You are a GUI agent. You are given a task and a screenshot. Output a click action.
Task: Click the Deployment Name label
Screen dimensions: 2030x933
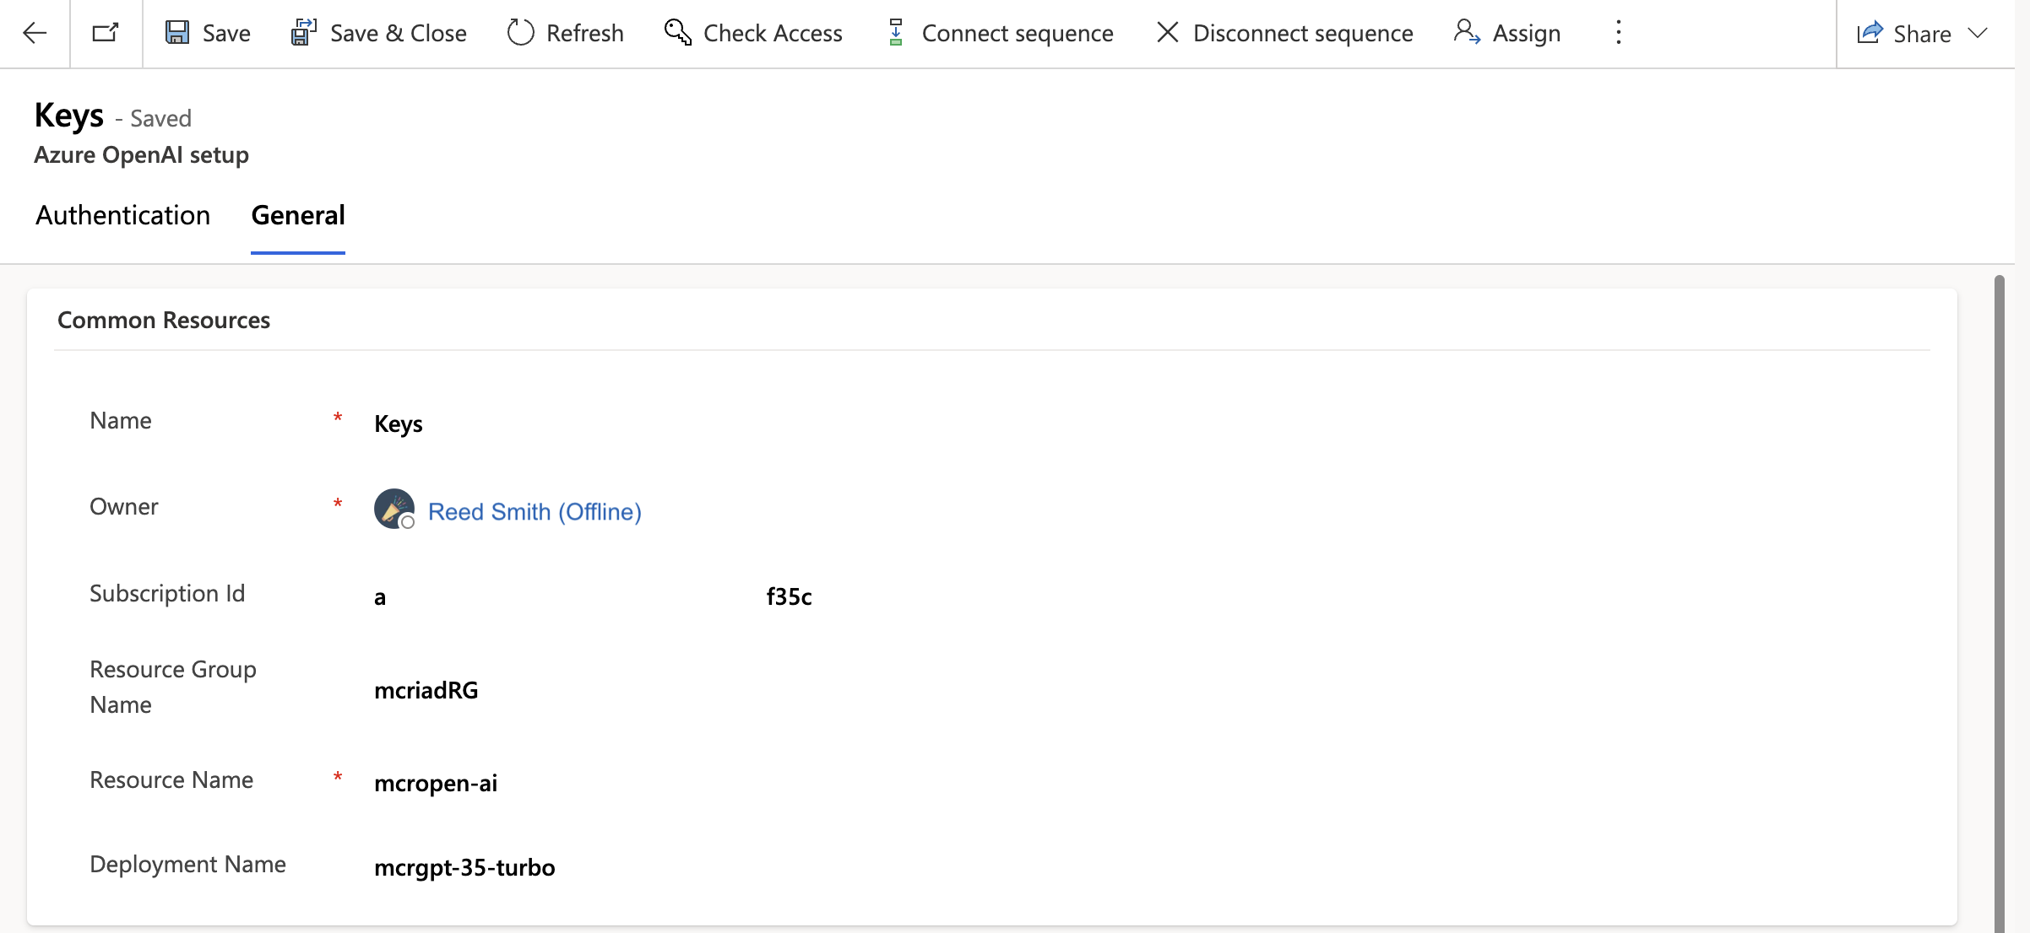pyautogui.click(x=187, y=865)
